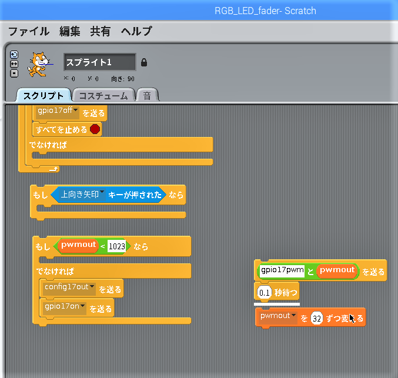Click the loop arrow at the forever block bottom

coord(53,169)
